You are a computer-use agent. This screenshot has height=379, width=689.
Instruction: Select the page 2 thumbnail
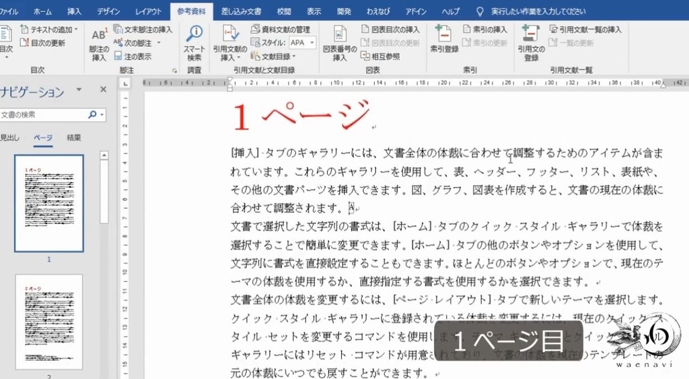click(48, 322)
